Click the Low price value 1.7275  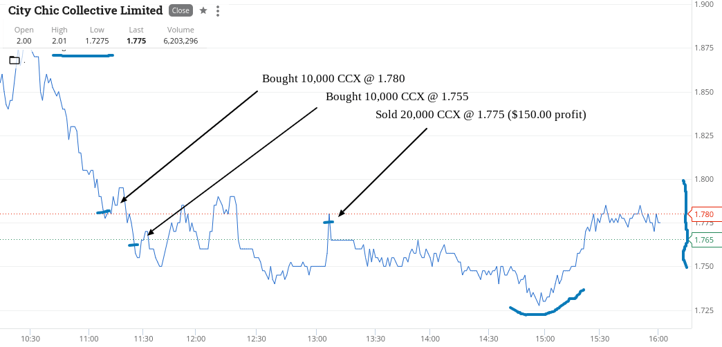click(97, 41)
